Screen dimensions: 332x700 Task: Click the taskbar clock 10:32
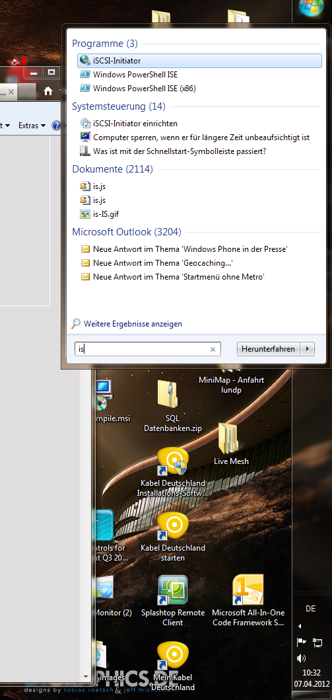click(312, 672)
